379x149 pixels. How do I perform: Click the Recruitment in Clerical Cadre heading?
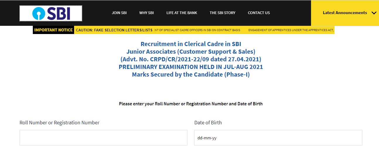coord(191,44)
